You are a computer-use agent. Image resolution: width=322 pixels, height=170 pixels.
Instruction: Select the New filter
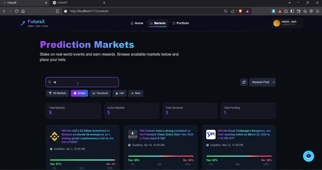[136, 93]
